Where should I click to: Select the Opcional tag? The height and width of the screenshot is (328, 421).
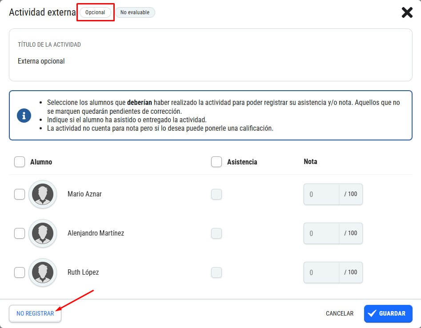95,12
